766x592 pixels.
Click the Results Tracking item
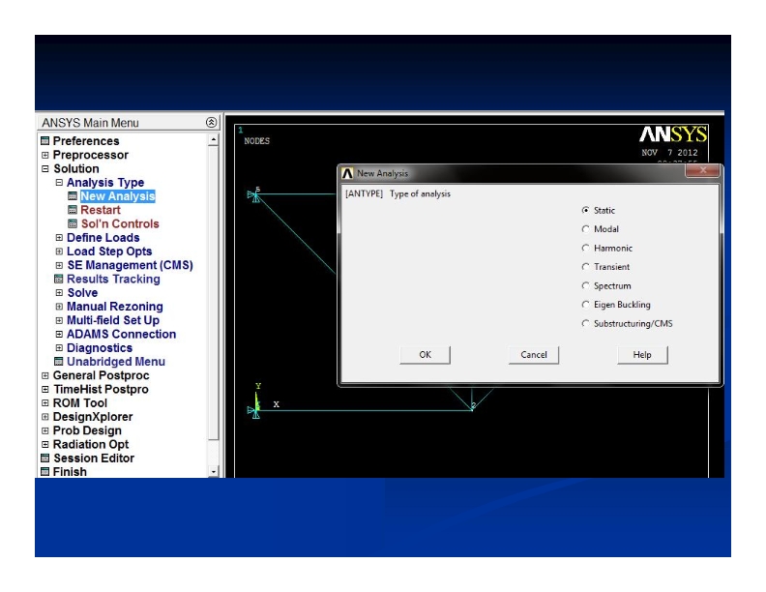click(x=112, y=279)
